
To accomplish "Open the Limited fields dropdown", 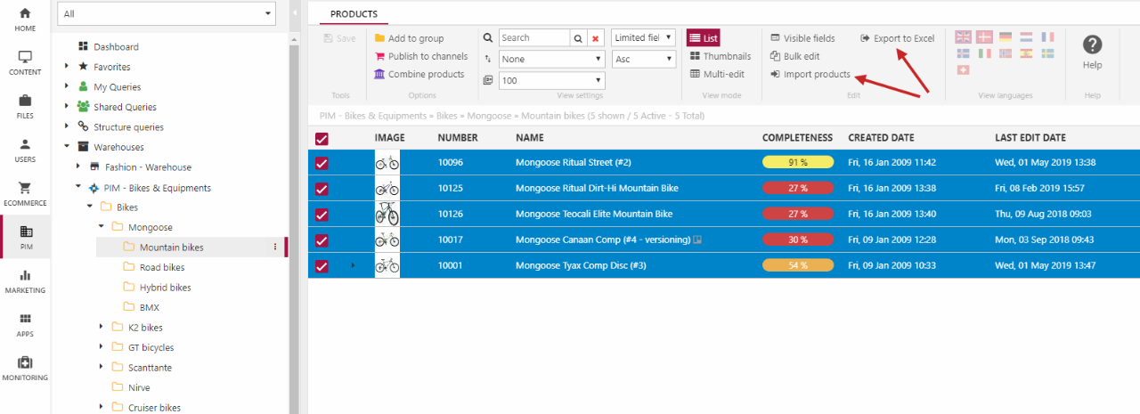I will [x=643, y=38].
